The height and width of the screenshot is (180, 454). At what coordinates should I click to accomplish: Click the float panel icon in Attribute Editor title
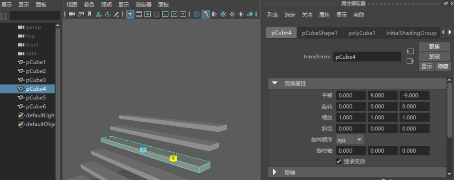pyautogui.click(x=446, y=4)
